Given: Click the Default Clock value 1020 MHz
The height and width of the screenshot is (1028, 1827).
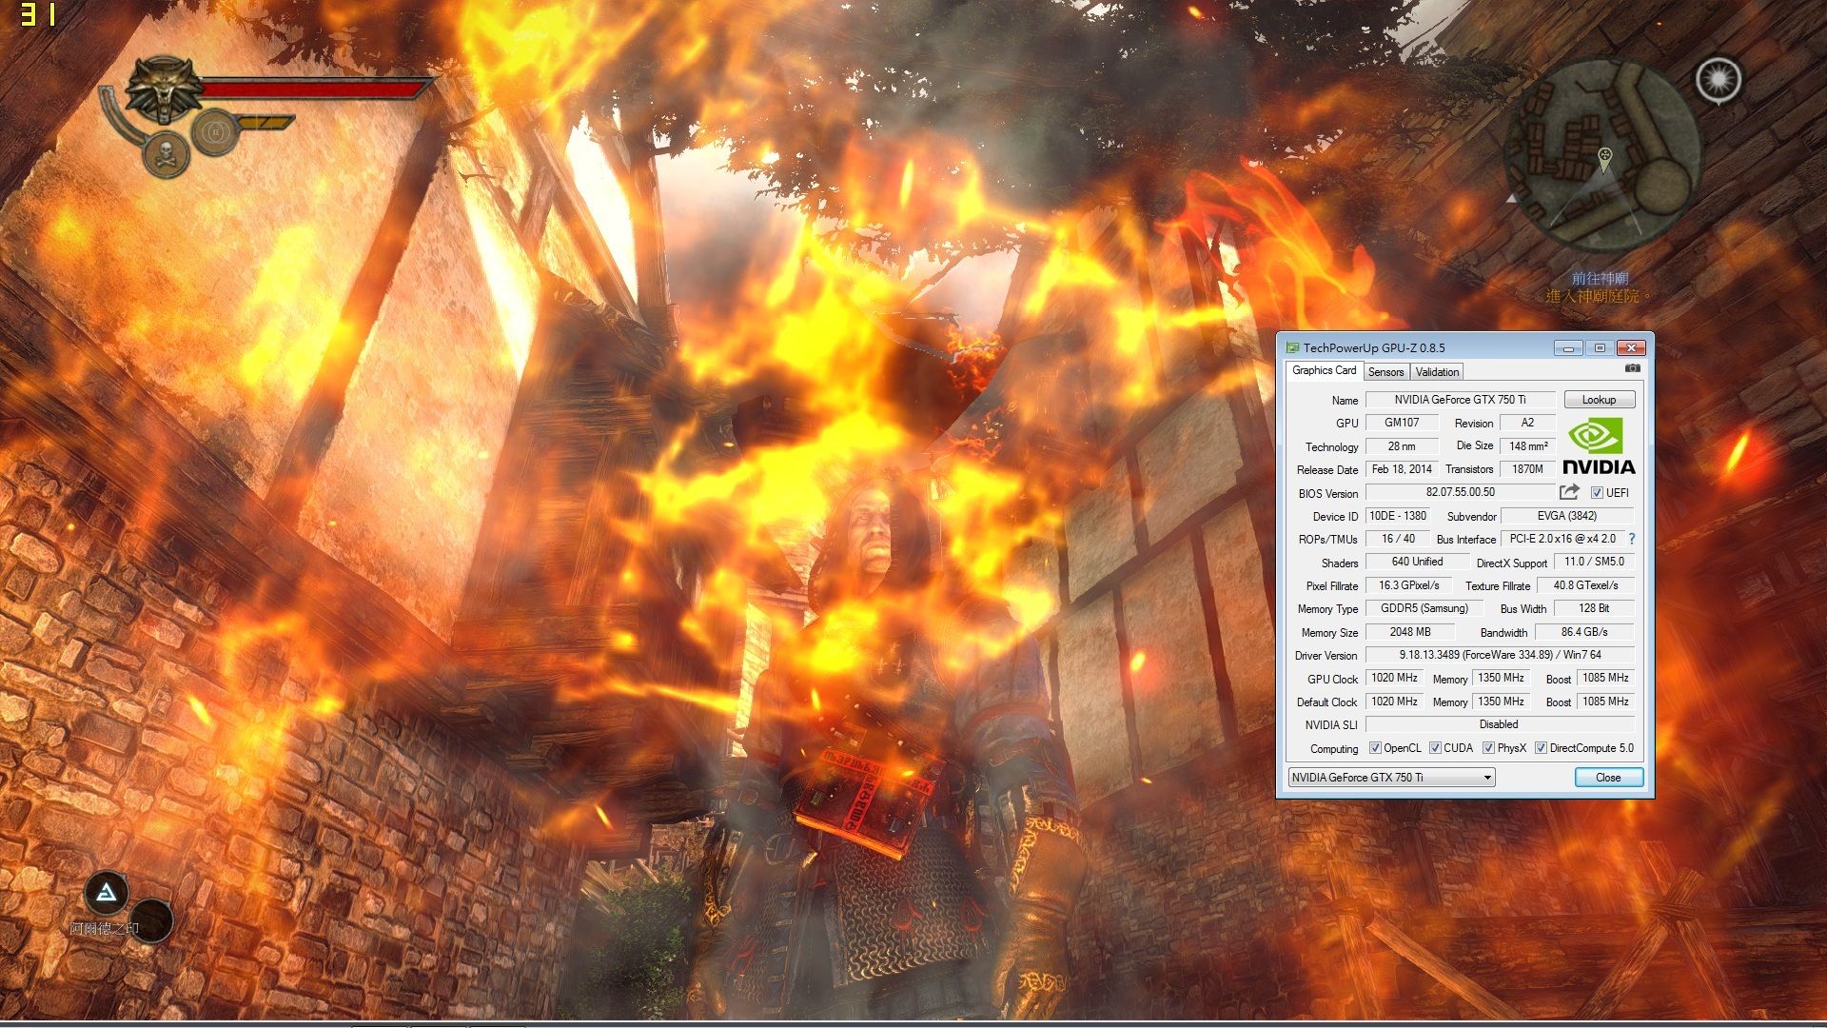Looking at the screenshot, I should [x=1394, y=702].
